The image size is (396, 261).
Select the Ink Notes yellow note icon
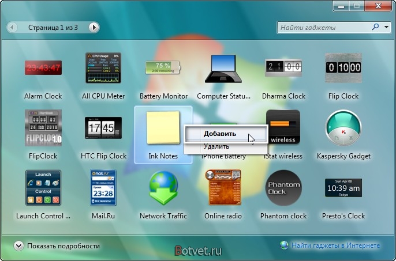pos(163,127)
